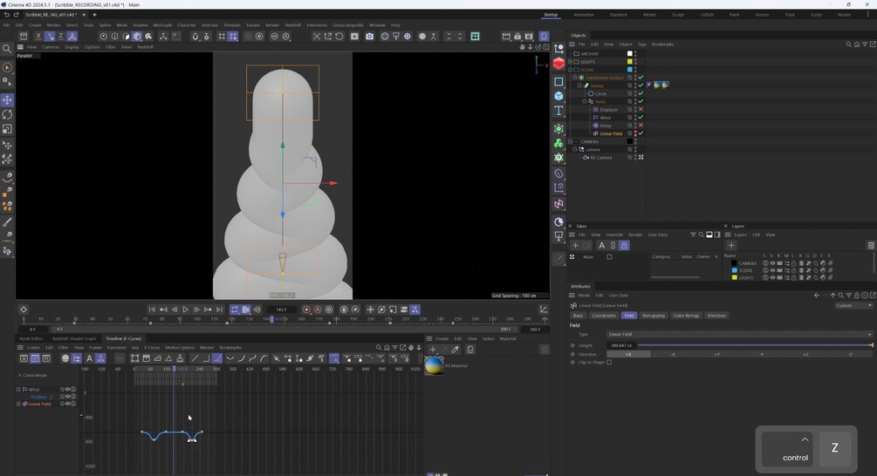Set field direction to -Z

[x=850, y=354]
